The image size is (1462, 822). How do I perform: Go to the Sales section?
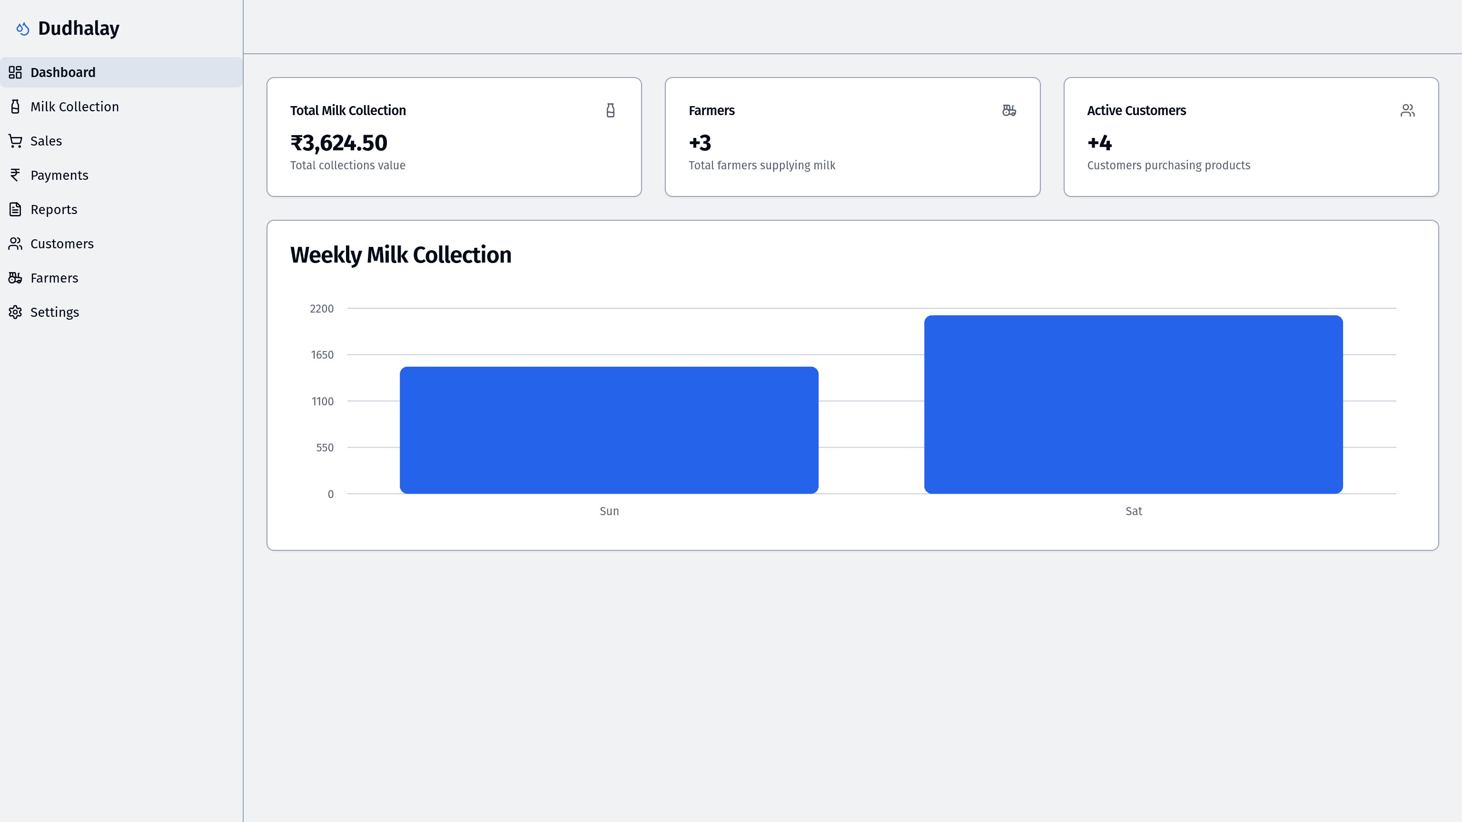46,141
